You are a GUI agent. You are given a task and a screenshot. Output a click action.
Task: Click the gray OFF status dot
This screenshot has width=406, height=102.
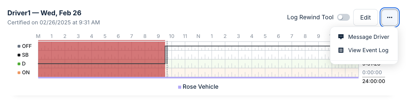coord(19,46)
